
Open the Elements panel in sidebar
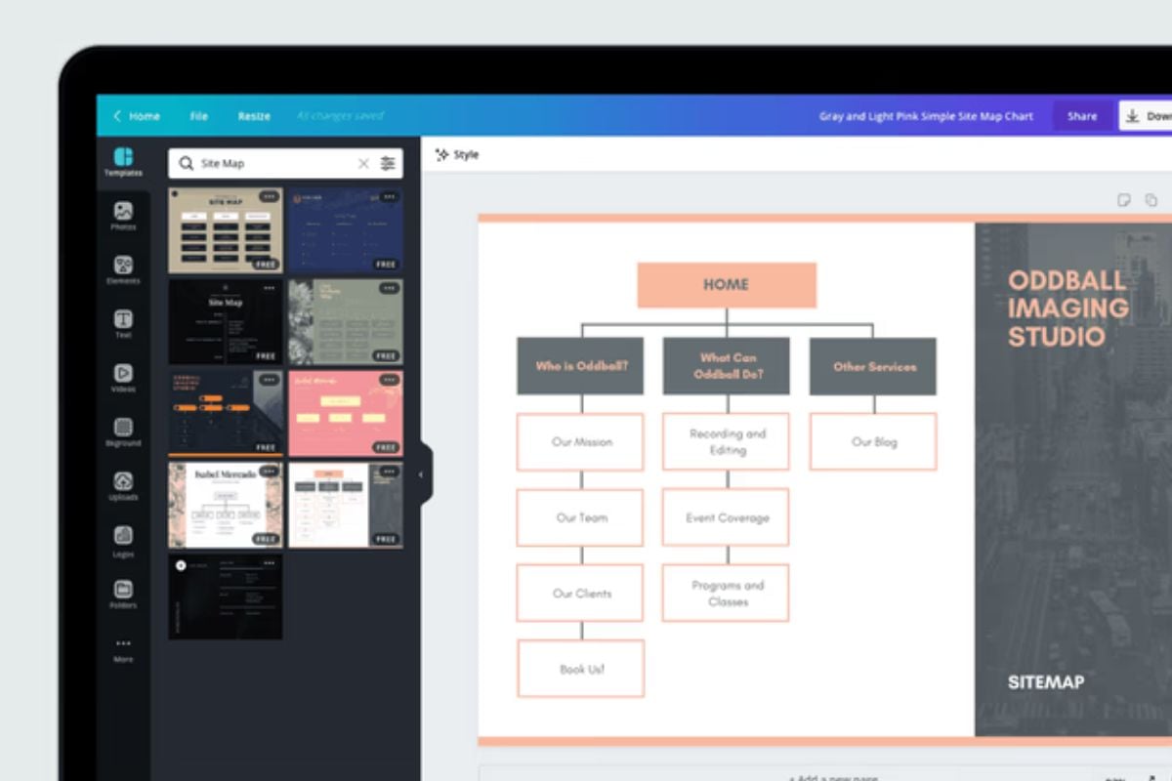[123, 270]
